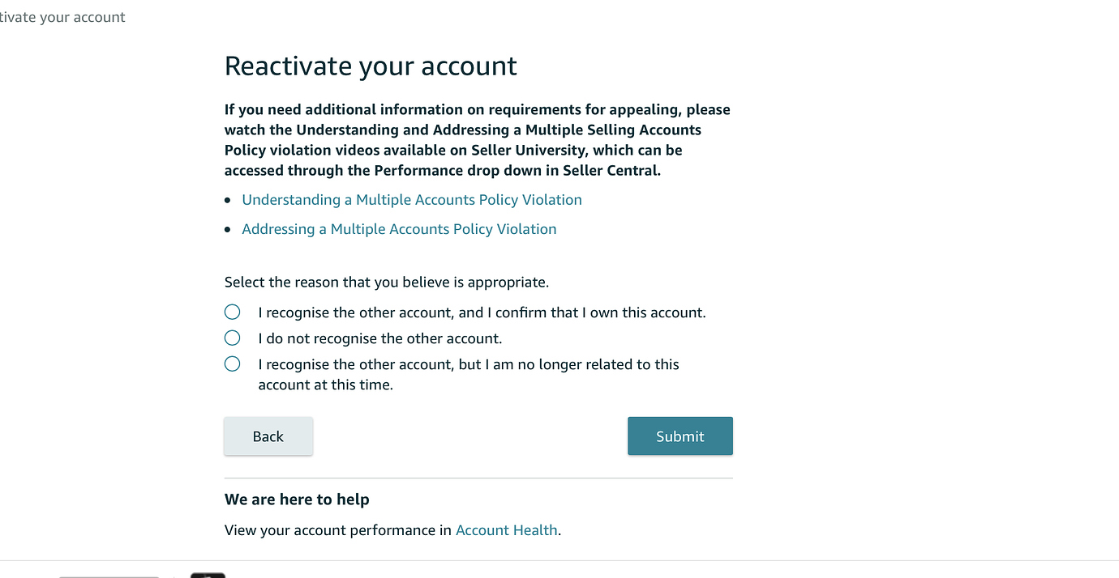Click the truncated breadcrumb text at top left

tap(62, 17)
